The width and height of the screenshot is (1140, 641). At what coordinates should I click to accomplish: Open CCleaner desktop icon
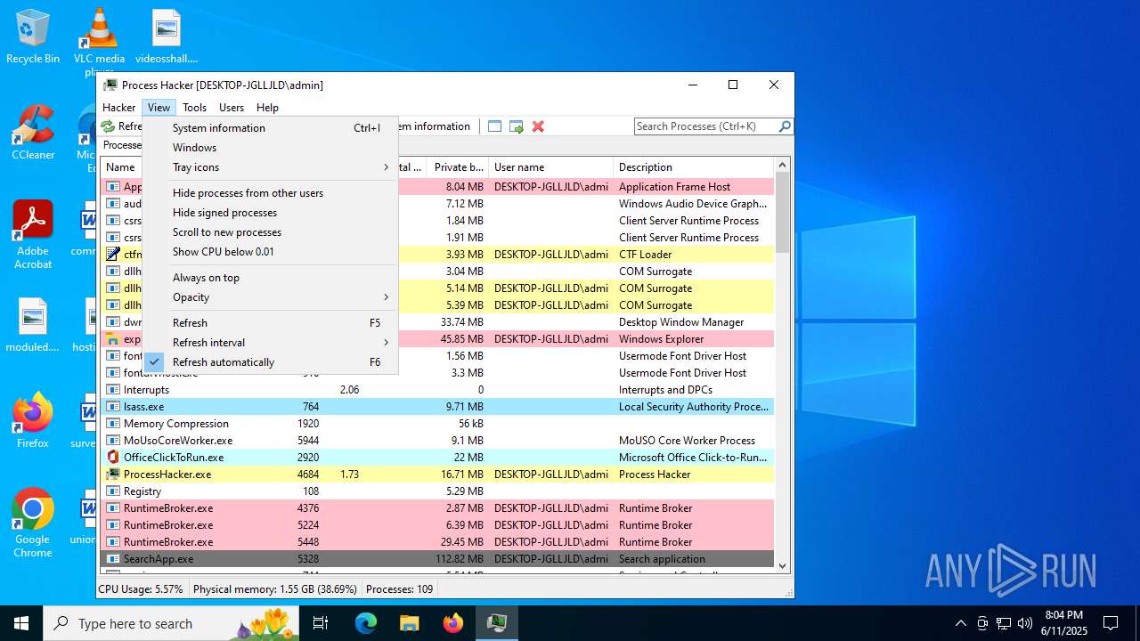(x=33, y=134)
